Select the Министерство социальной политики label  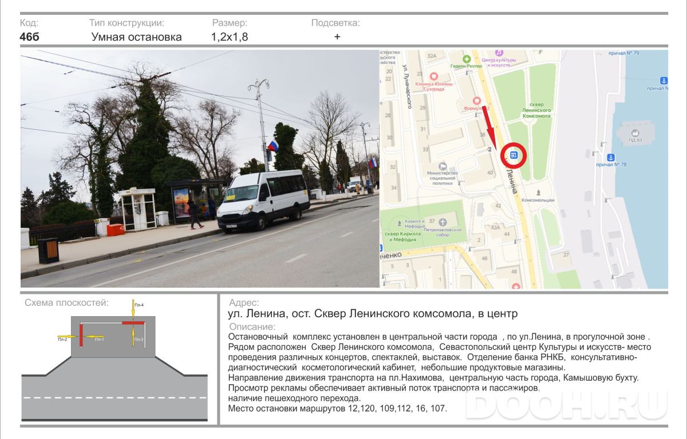pyautogui.click(x=443, y=178)
